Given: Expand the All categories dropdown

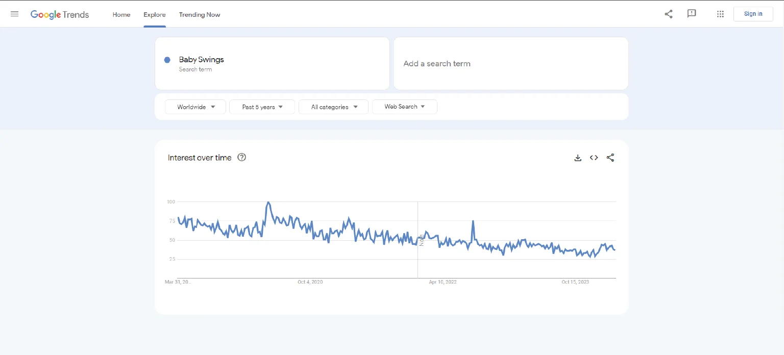Looking at the screenshot, I should click(333, 107).
